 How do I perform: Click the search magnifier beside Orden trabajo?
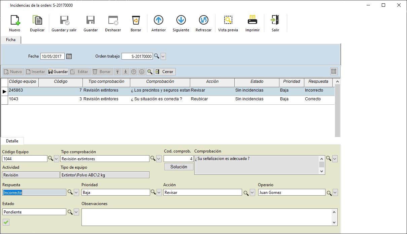157,56
